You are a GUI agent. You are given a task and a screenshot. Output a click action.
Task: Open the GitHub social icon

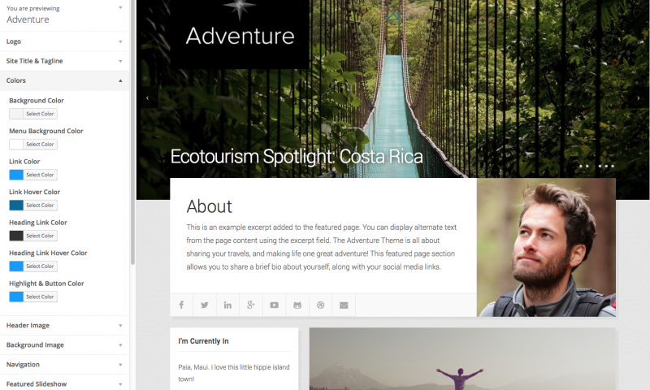297,305
